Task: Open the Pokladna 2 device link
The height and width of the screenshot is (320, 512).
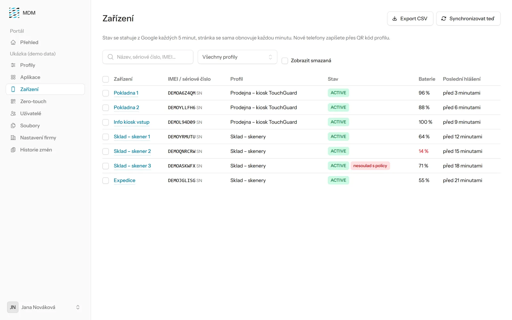Action: pyautogui.click(x=126, y=108)
